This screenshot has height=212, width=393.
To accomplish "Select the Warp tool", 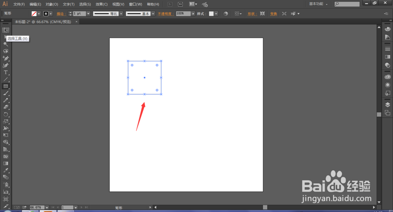I will tap(6, 128).
